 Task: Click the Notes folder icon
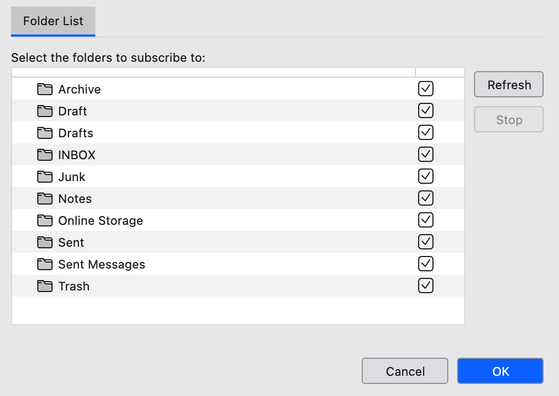[45, 199]
